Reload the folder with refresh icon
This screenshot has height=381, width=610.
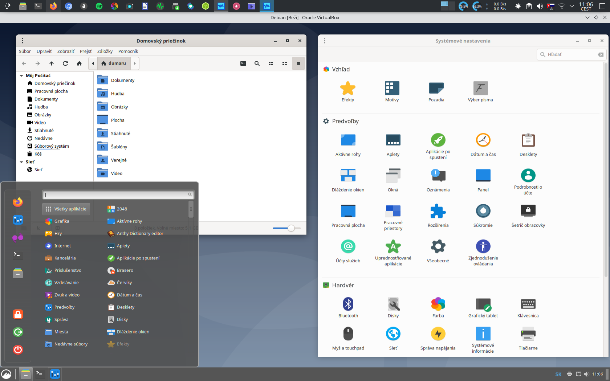pos(65,64)
